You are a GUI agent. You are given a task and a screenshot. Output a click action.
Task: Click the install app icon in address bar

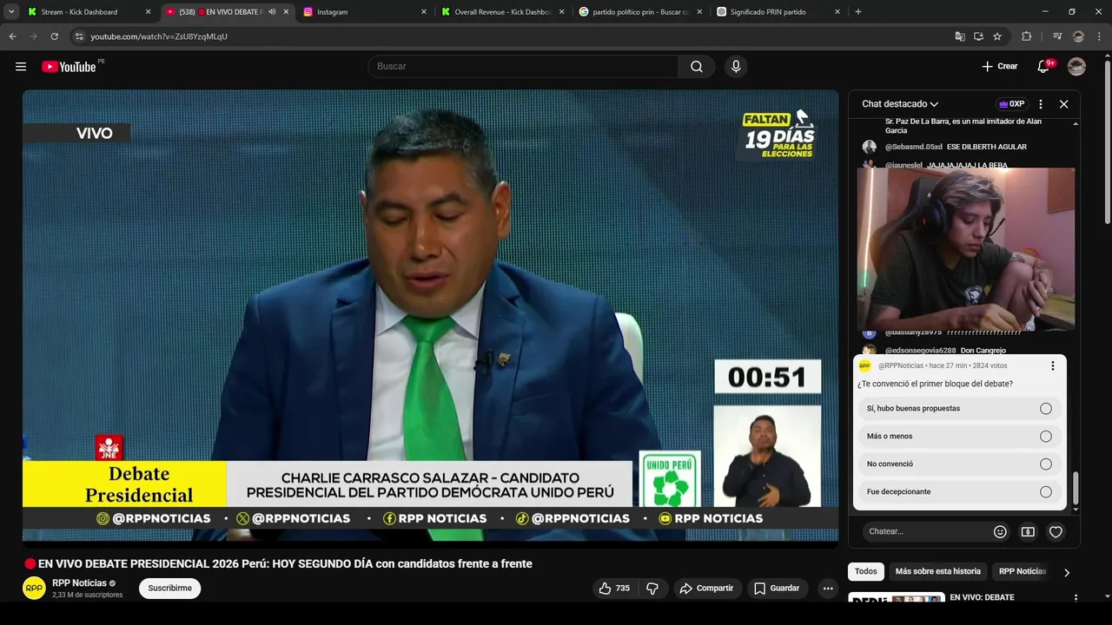pyautogui.click(x=978, y=36)
